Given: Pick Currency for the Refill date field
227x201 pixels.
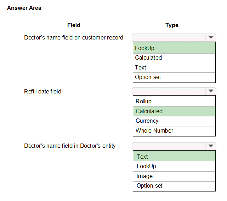Looking at the screenshot, I should pyautogui.click(x=174, y=121).
